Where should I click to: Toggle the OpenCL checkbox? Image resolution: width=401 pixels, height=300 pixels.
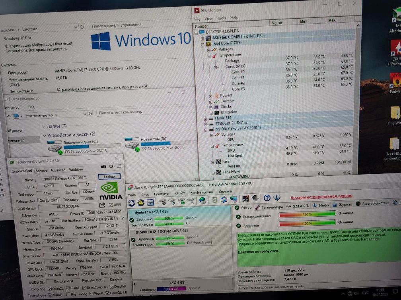(50, 289)
